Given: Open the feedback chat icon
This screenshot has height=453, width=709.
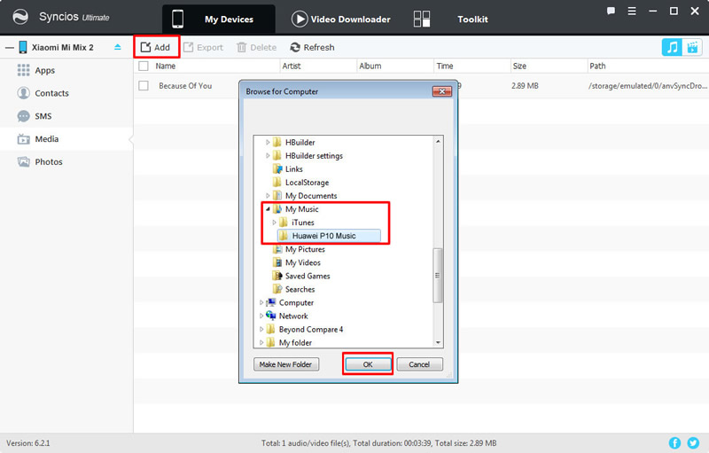Looking at the screenshot, I should 611,11.
